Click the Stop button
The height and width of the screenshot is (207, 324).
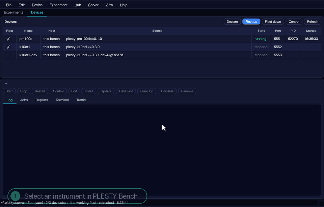(24, 91)
